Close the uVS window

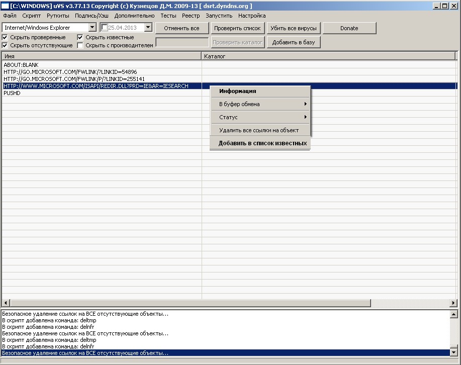point(454,6)
